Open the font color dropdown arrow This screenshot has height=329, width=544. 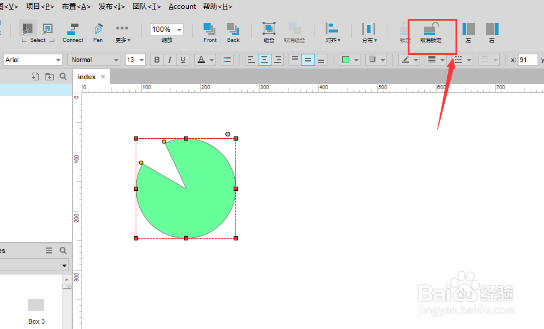212,60
